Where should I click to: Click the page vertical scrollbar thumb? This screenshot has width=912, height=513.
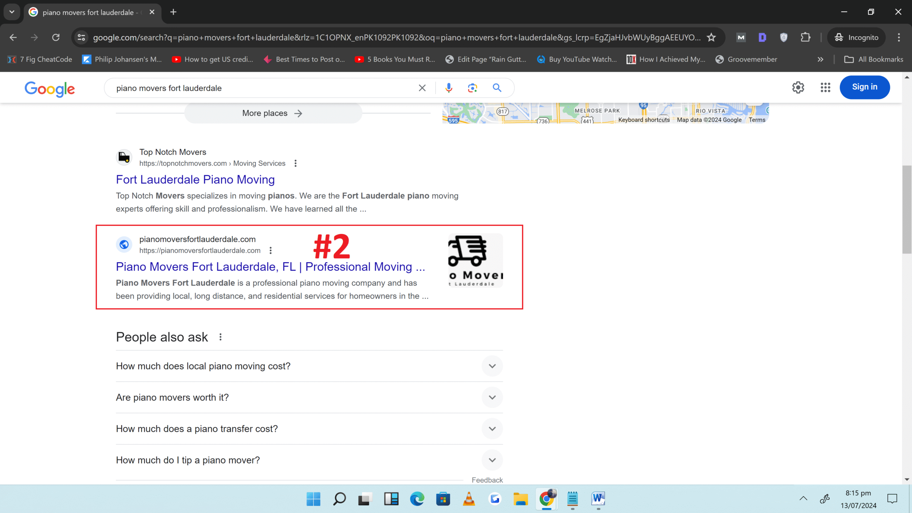click(x=907, y=209)
